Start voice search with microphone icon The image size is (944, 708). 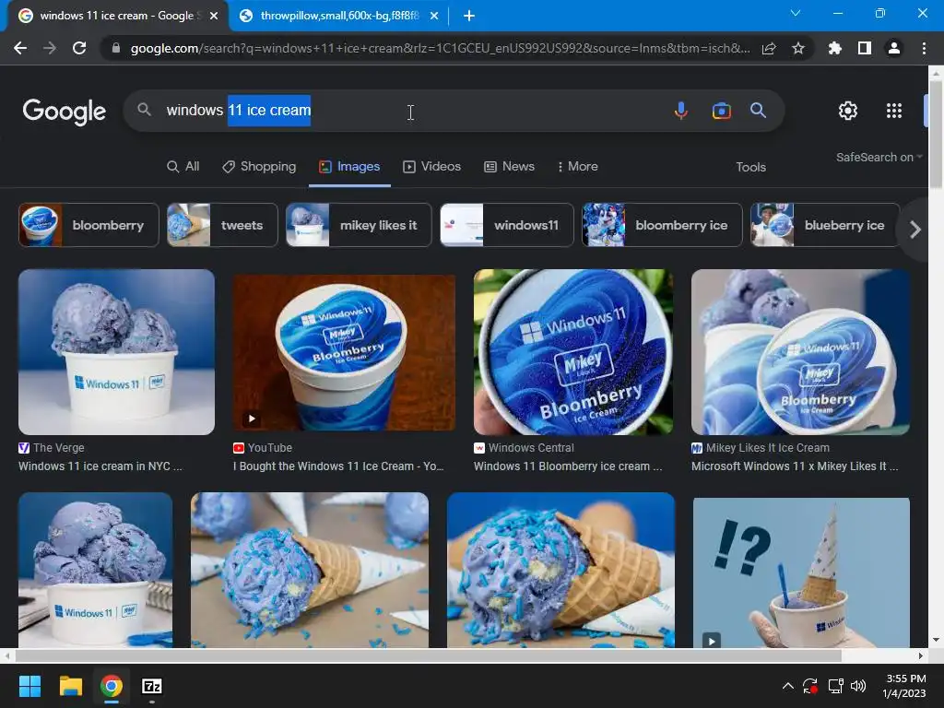point(681,111)
